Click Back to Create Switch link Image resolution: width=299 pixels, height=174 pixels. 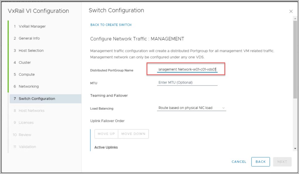[111, 25]
